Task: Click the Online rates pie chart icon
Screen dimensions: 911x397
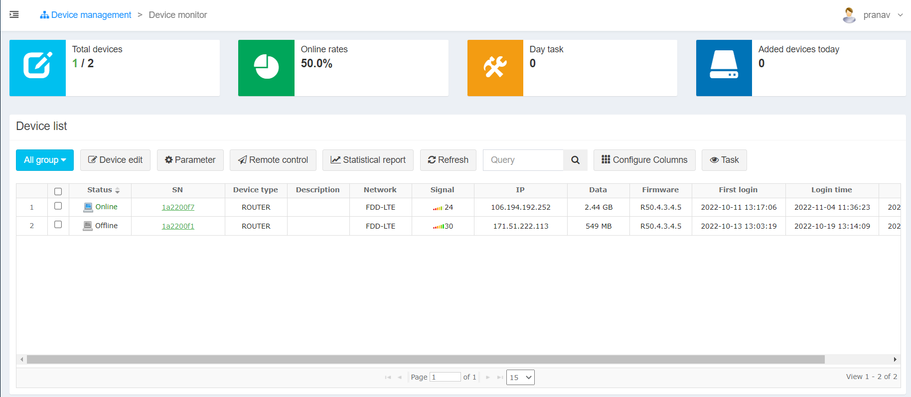Action: (x=266, y=68)
